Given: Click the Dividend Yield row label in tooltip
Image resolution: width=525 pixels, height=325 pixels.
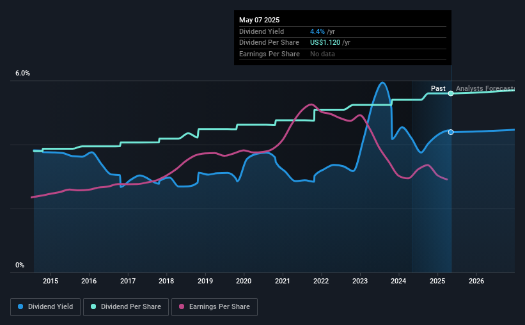Looking at the screenshot, I should (262, 31).
